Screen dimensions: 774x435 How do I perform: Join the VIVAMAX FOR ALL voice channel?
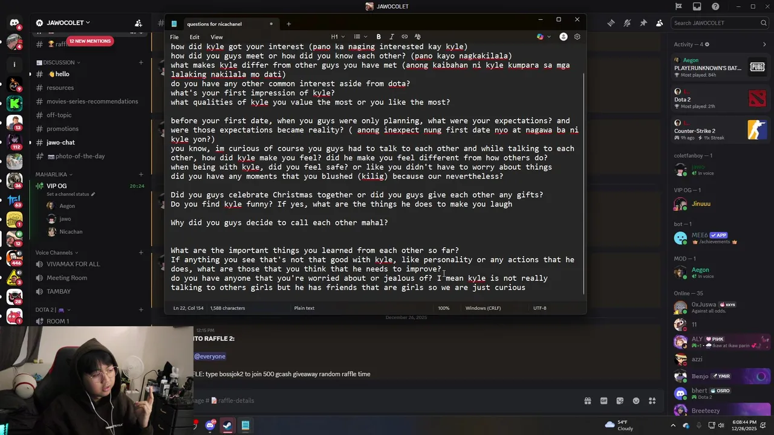coord(89,264)
